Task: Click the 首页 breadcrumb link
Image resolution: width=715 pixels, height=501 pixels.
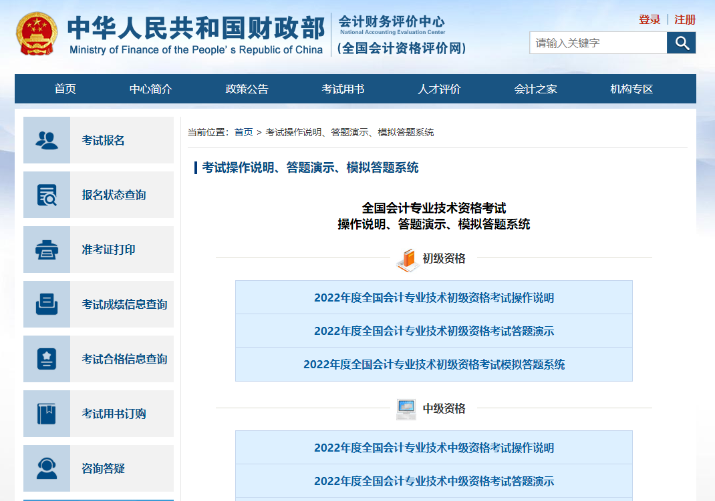Action: point(243,133)
